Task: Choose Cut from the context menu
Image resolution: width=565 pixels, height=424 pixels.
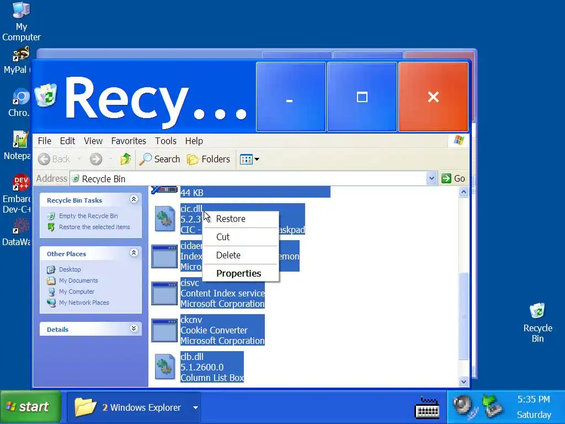Action: click(241, 237)
